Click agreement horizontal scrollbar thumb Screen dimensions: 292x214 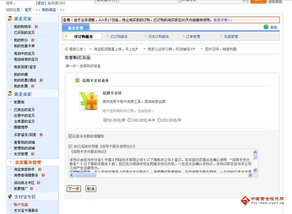tap(85, 175)
